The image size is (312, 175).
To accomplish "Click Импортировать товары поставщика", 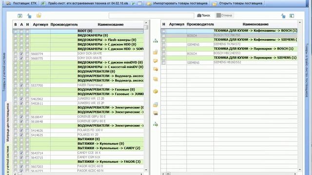I will pos(177,3).
